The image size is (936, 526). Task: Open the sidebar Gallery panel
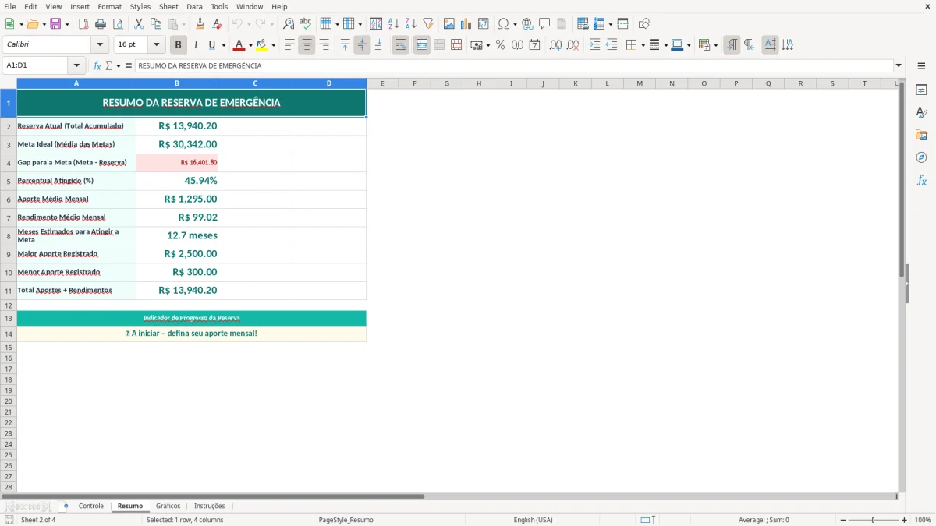pyautogui.click(x=921, y=135)
